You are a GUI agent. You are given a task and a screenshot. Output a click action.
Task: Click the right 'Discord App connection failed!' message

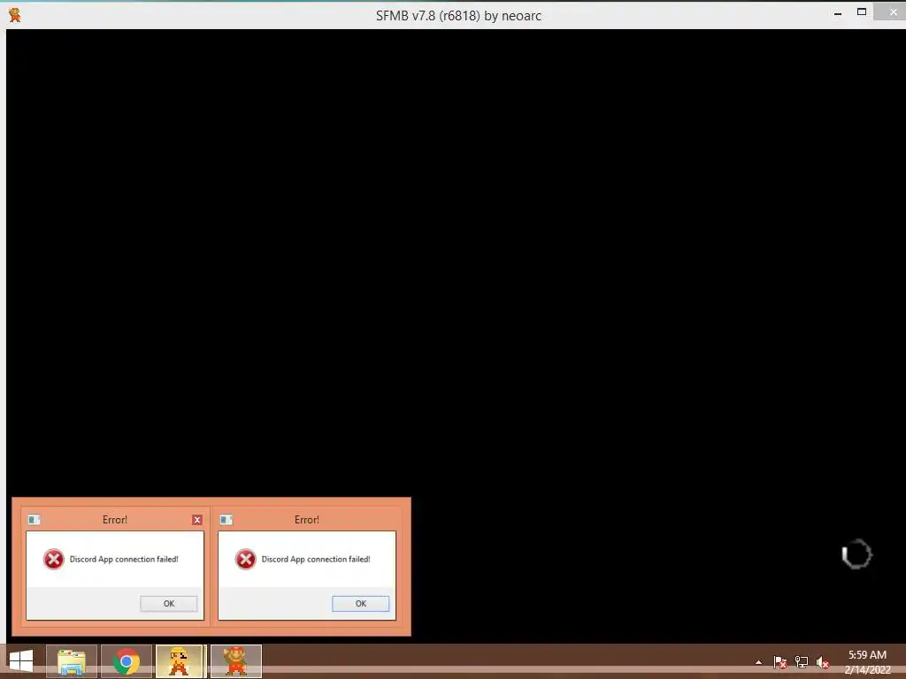click(x=316, y=559)
